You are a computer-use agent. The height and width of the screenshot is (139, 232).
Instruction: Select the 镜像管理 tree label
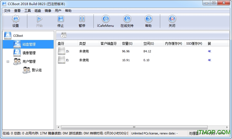[29, 53]
